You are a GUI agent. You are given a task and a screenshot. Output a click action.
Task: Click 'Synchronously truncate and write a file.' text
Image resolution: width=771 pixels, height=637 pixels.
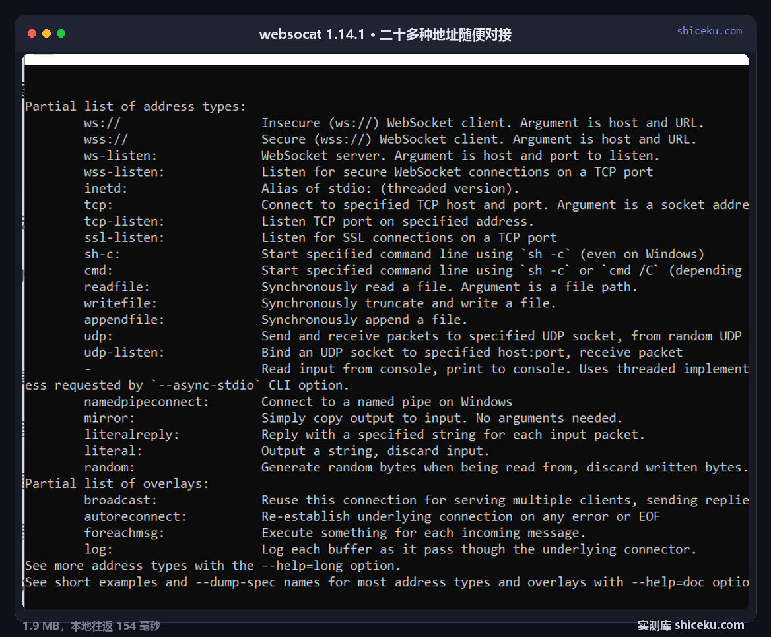click(x=409, y=303)
